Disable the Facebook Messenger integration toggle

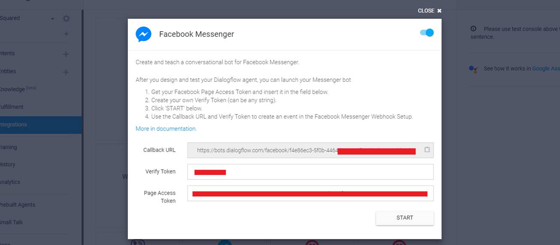point(427,33)
